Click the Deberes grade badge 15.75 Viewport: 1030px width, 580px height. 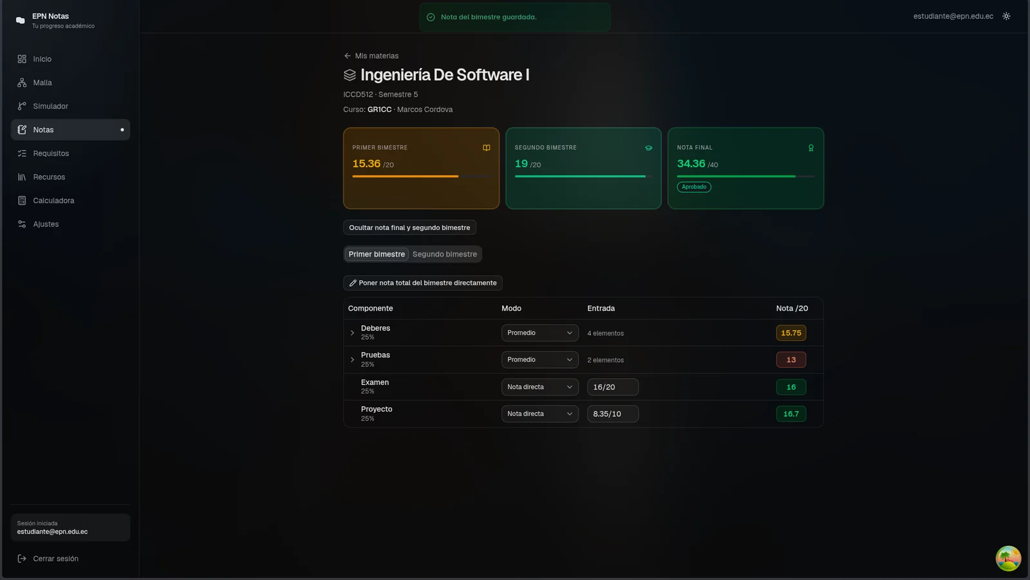(x=791, y=333)
